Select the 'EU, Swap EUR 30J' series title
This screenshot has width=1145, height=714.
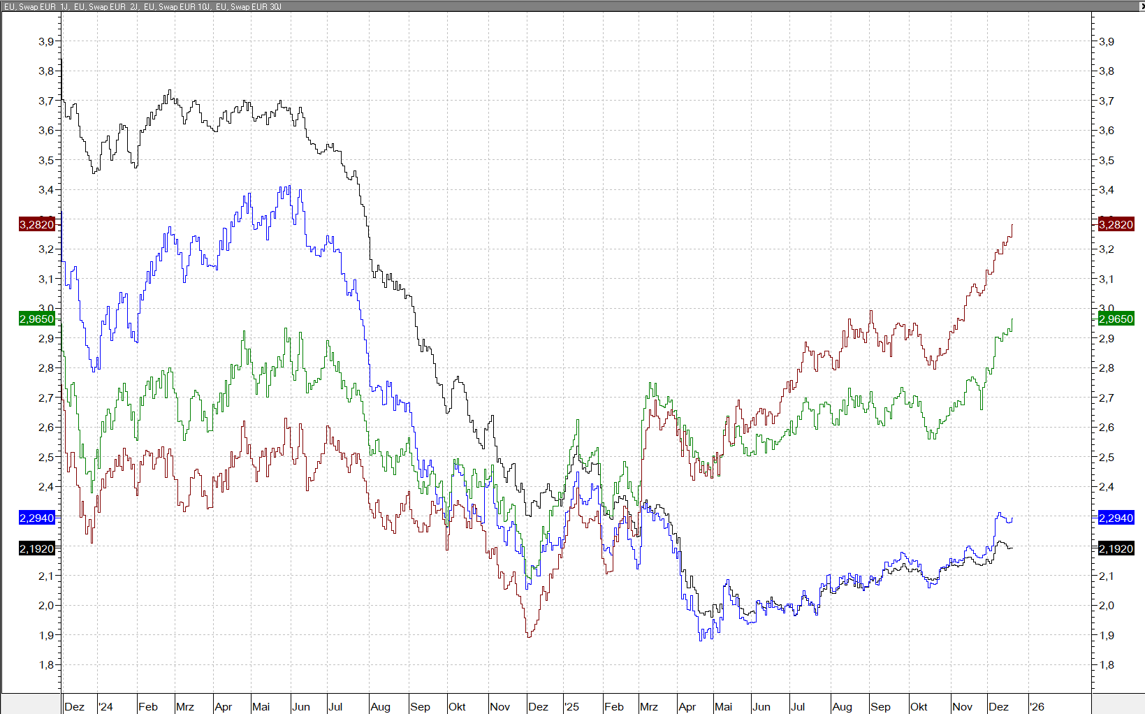(249, 6)
